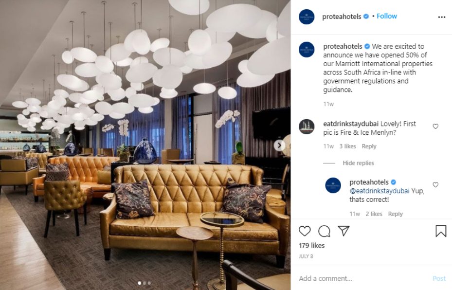452x290 pixels.
Task: Select the second carousel dot indicator
Action: point(145,283)
